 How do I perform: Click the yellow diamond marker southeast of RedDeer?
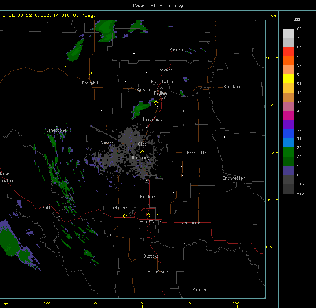tap(156, 103)
